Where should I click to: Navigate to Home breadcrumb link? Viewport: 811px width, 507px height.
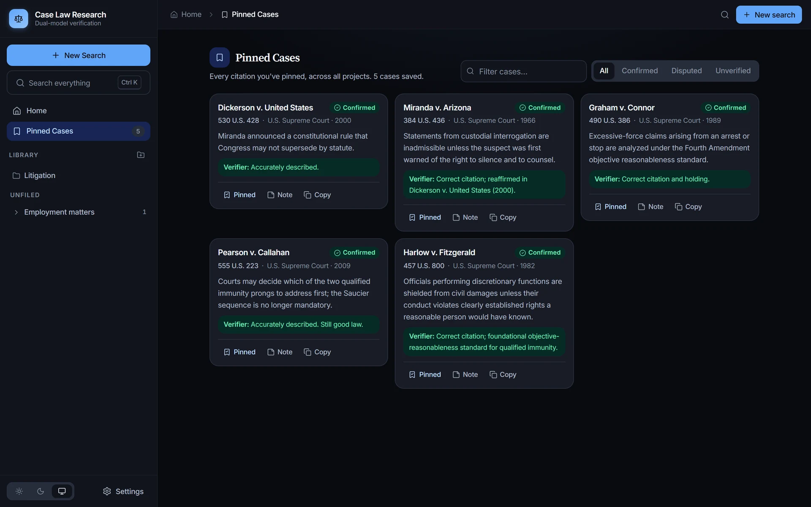(186, 14)
